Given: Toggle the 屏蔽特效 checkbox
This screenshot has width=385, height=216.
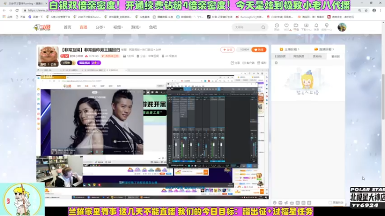Looking at the screenshot, I should tap(330, 203).
